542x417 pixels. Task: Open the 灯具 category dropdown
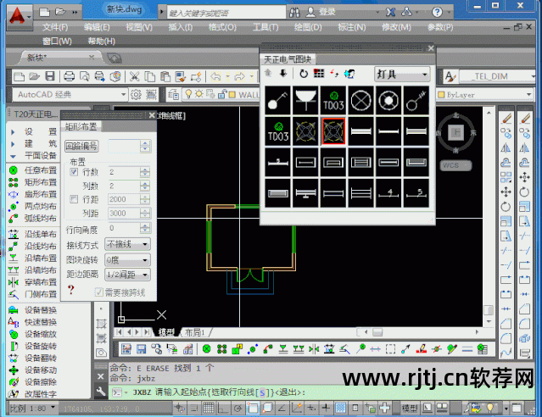click(402, 75)
